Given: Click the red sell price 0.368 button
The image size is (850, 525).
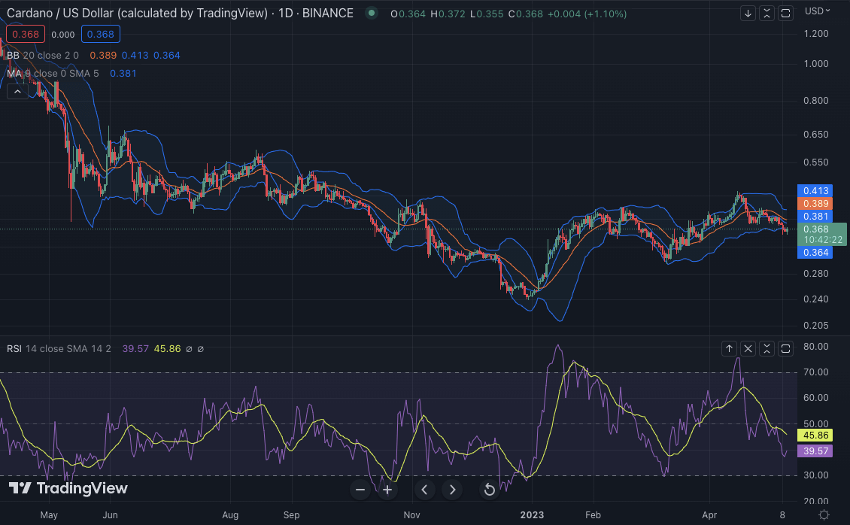Looking at the screenshot, I should 26,34.
